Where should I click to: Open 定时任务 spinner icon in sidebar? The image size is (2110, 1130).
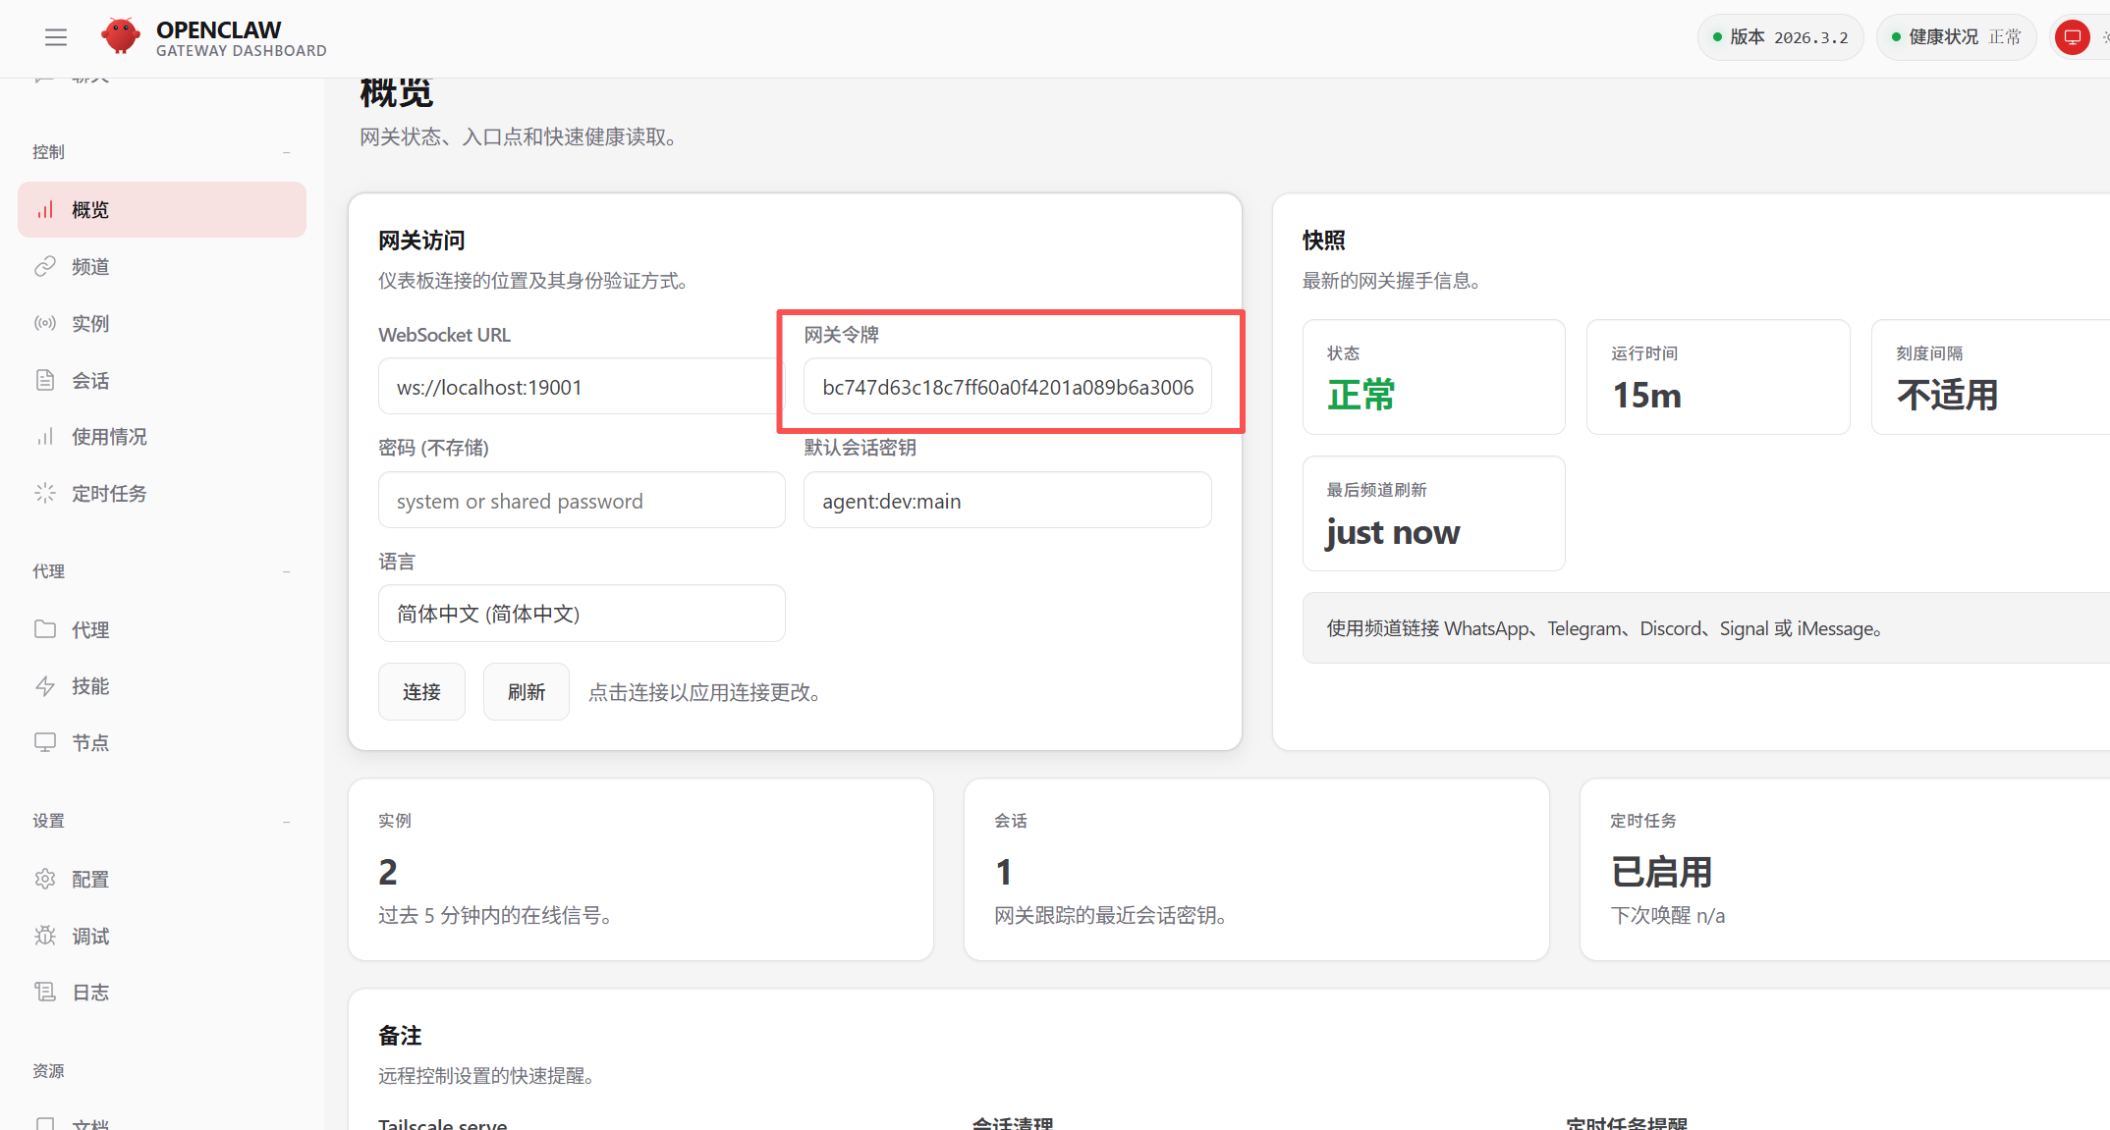click(x=45, y=493)
